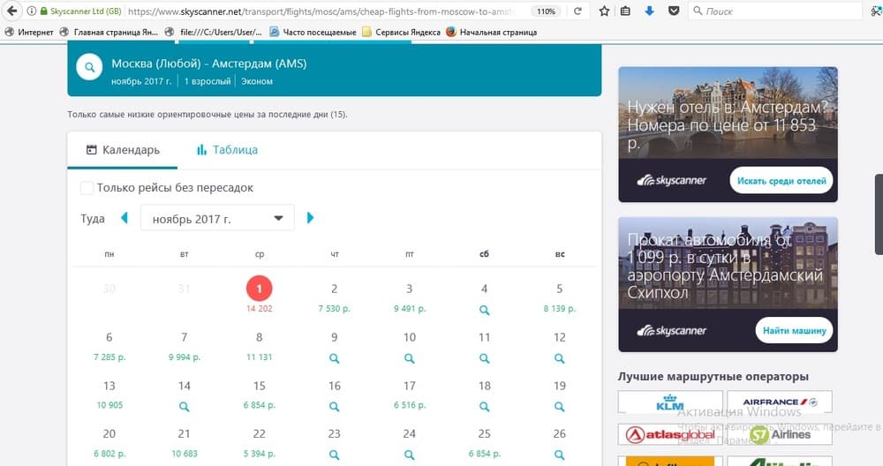Select November 15 priced 6 854 р.
Image resolution: width=883 pixels, height=466 pixels.
click(259, 395)
